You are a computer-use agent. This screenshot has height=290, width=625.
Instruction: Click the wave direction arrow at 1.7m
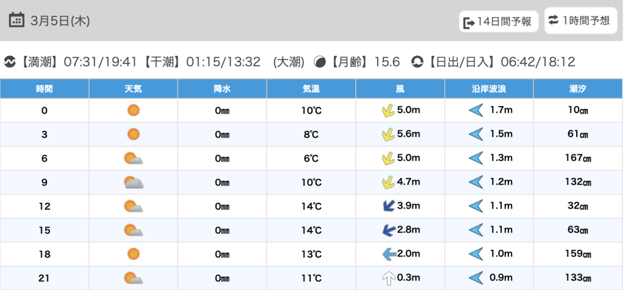click(x=475, y=110)
